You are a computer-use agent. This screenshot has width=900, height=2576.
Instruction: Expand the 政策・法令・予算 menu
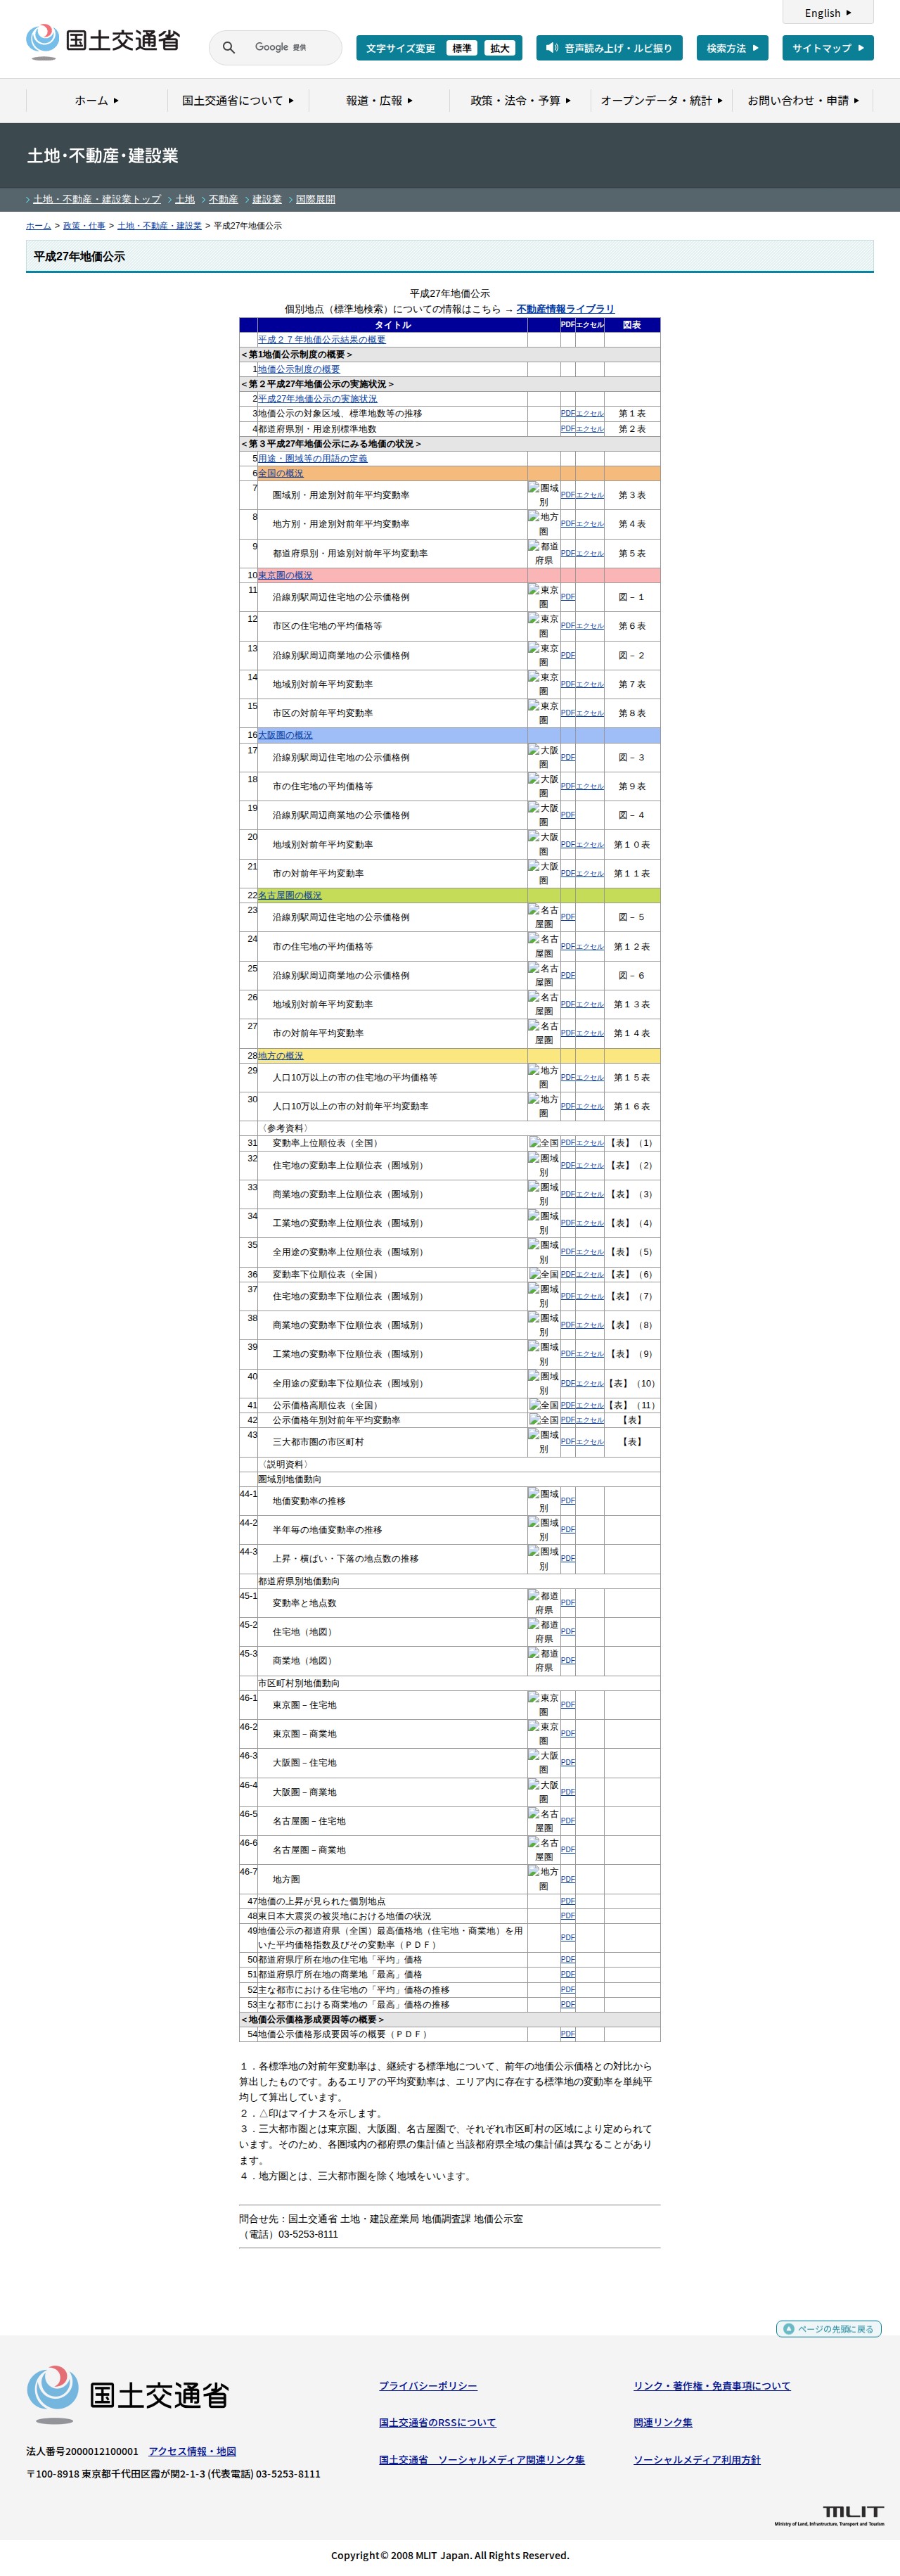[x=520, y=100]
